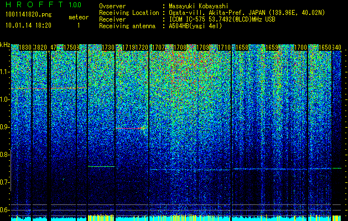This screenshot has width=348, height=221.
Task: Select the 1720 time segment label
Action: (142, 48)
